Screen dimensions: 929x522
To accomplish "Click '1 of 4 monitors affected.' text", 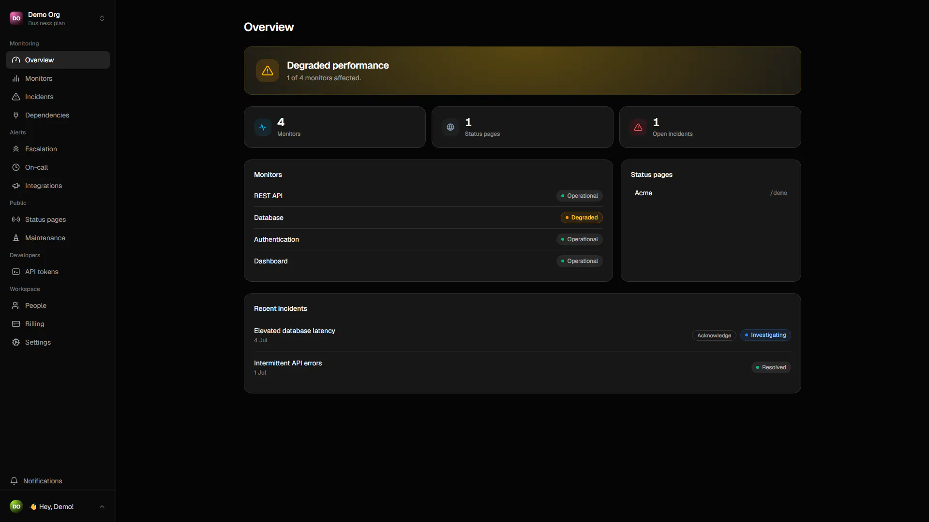I will coord(324,78).
